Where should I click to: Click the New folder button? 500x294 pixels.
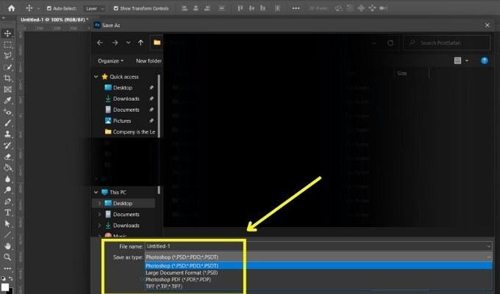pos(149,61)
